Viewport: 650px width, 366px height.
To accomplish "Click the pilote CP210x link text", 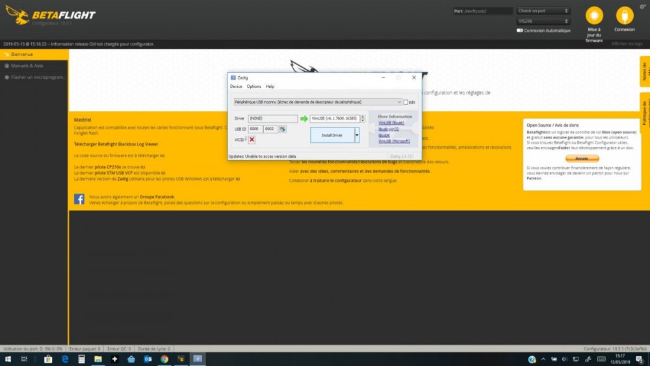I will point(108,167).
